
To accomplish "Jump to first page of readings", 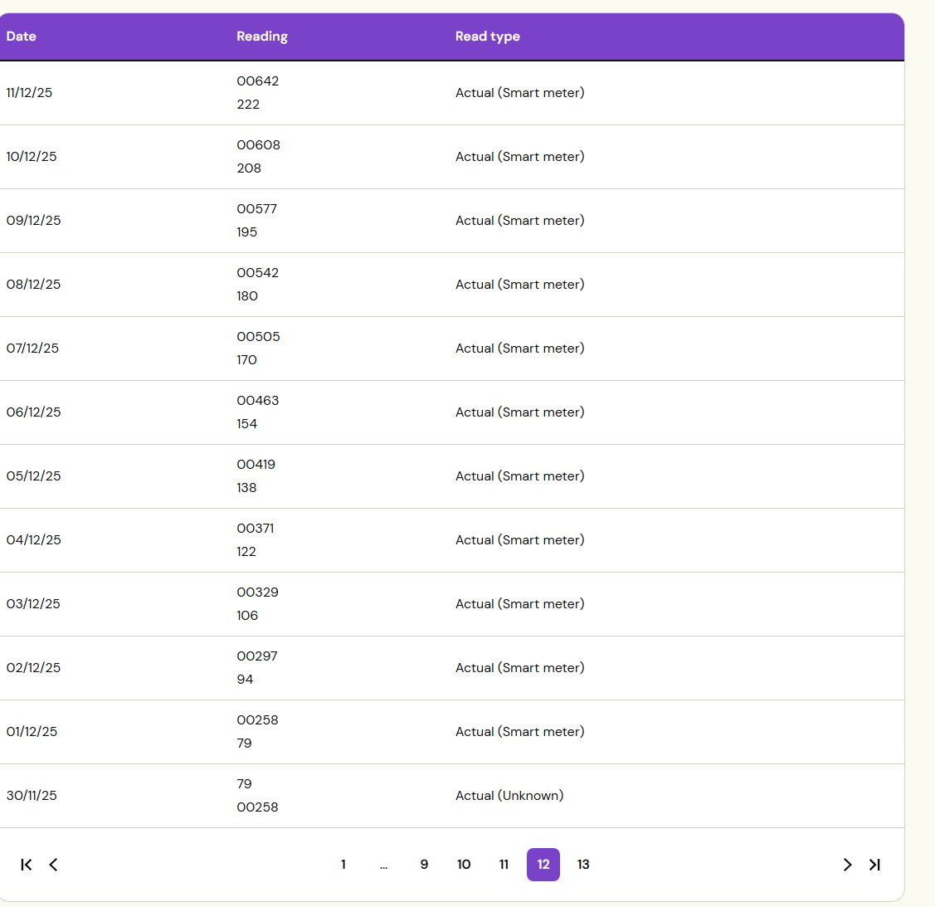I will tap(27, 865).
